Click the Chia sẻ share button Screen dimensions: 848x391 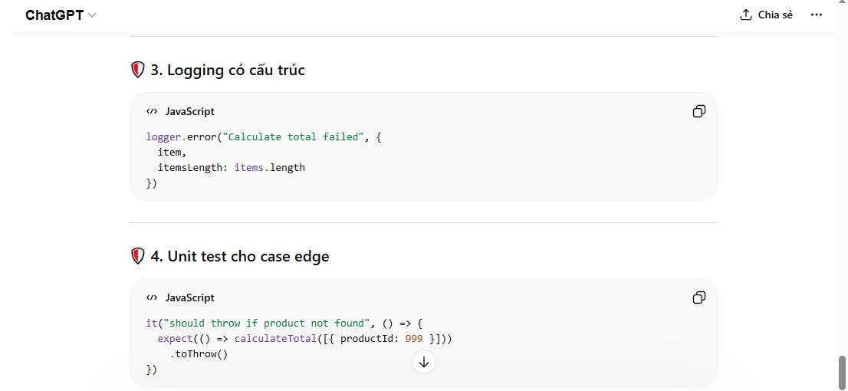tap(766, 15)
